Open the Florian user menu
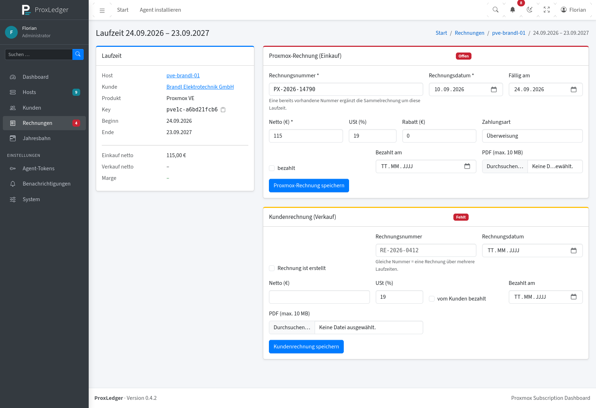 [x=573, y=10]
